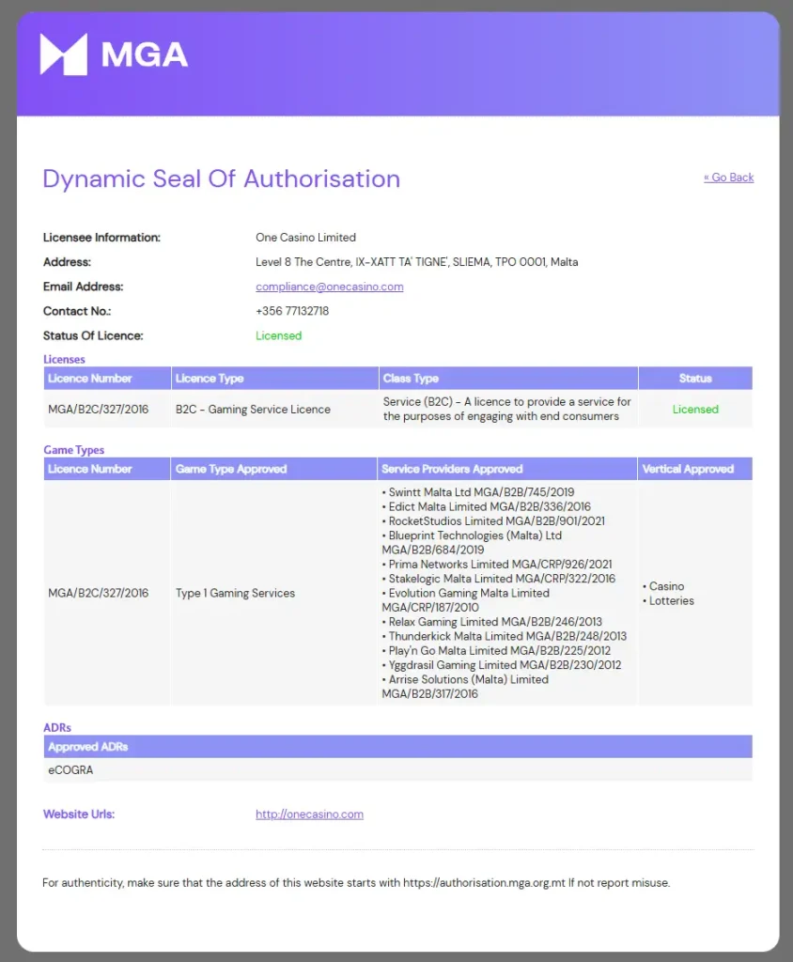Click MGA/B2C/327/2016 in the Game Types table
The image size is (793, 962).
click(x=99, y=594)
